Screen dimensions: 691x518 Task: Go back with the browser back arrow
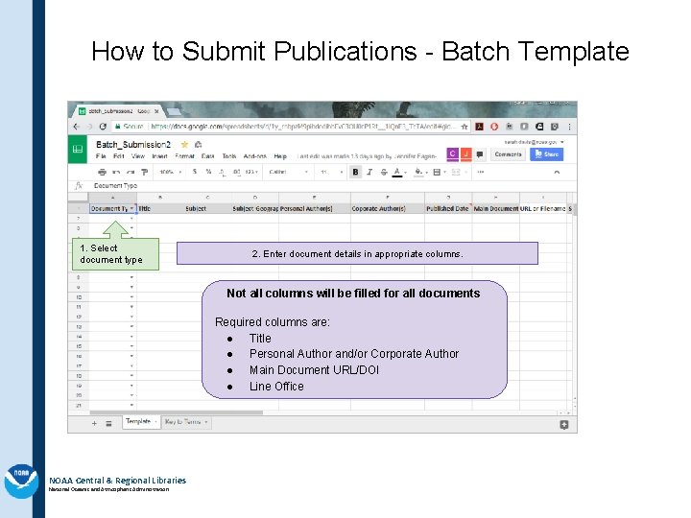(77, 127)
